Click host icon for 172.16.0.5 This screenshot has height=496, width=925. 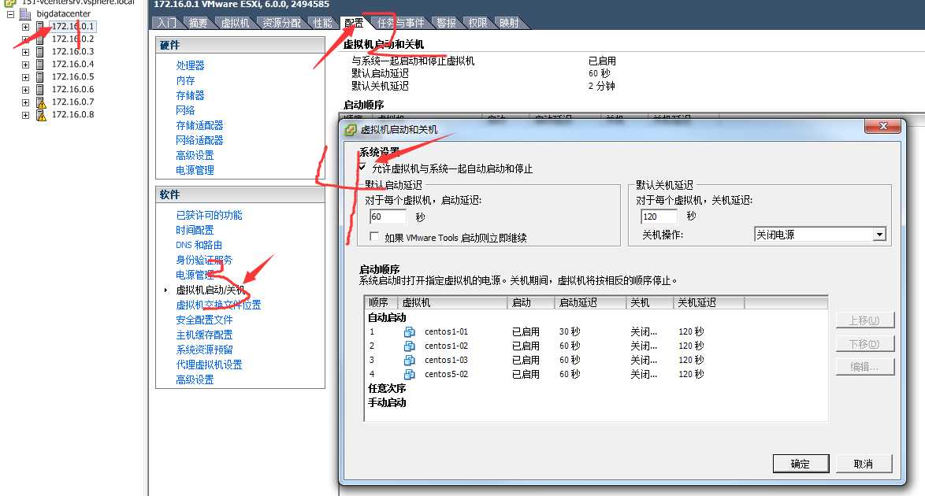[x=40, y=76]
